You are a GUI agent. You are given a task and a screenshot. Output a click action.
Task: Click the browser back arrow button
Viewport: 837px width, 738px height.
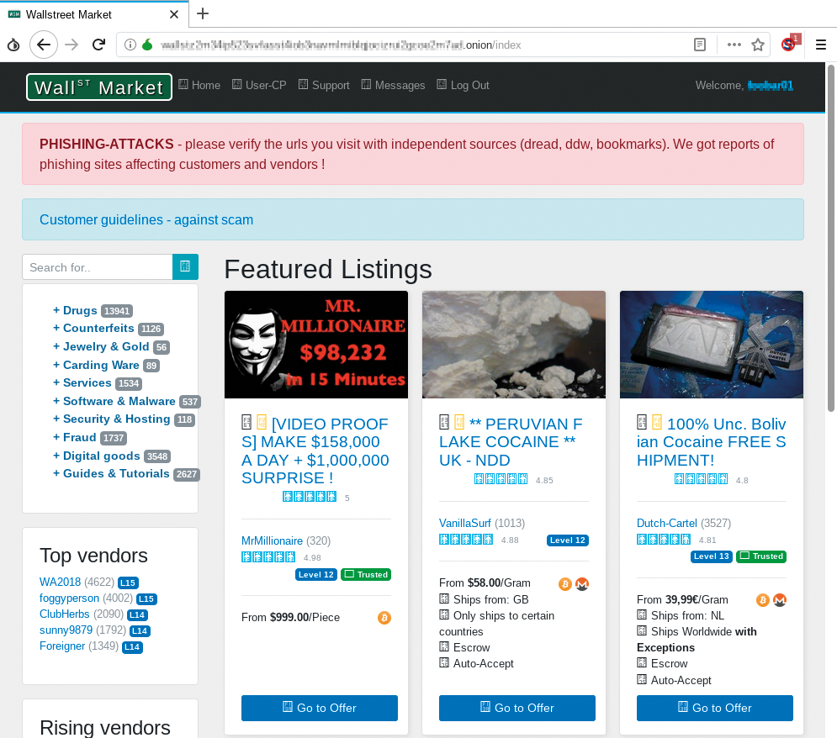pos(44,45)
